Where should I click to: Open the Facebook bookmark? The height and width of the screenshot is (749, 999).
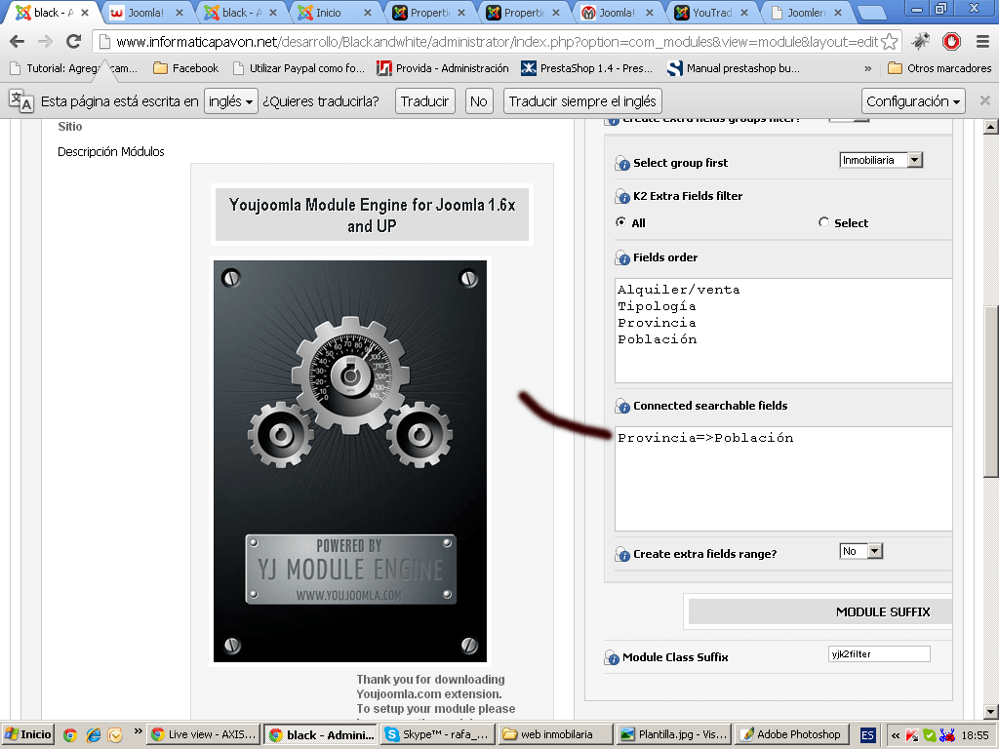186,68
